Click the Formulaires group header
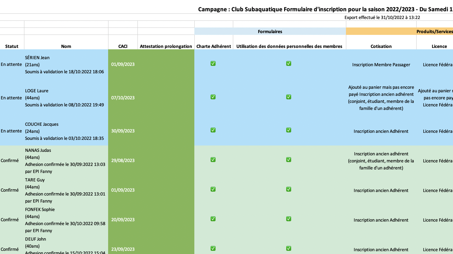 click(270, 31)
